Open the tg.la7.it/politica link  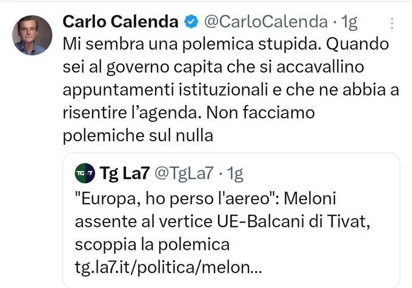(x=168, y=267)
